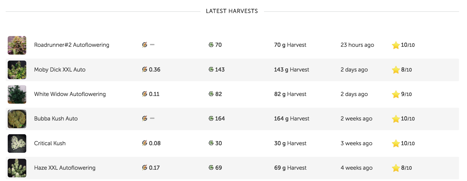Click the leaf yield icon beside 82
The width and height of the screenshot is (467, 181).
click(211, 94)
